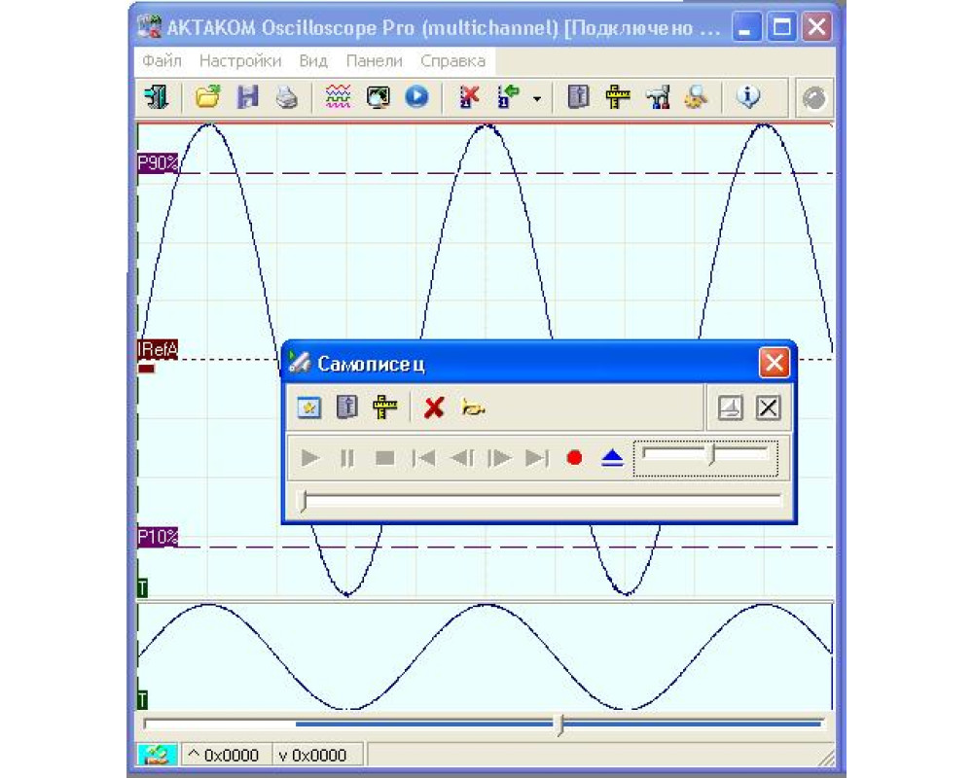
Task: Open the Справка menu
Action: click(x=452, y=60)
